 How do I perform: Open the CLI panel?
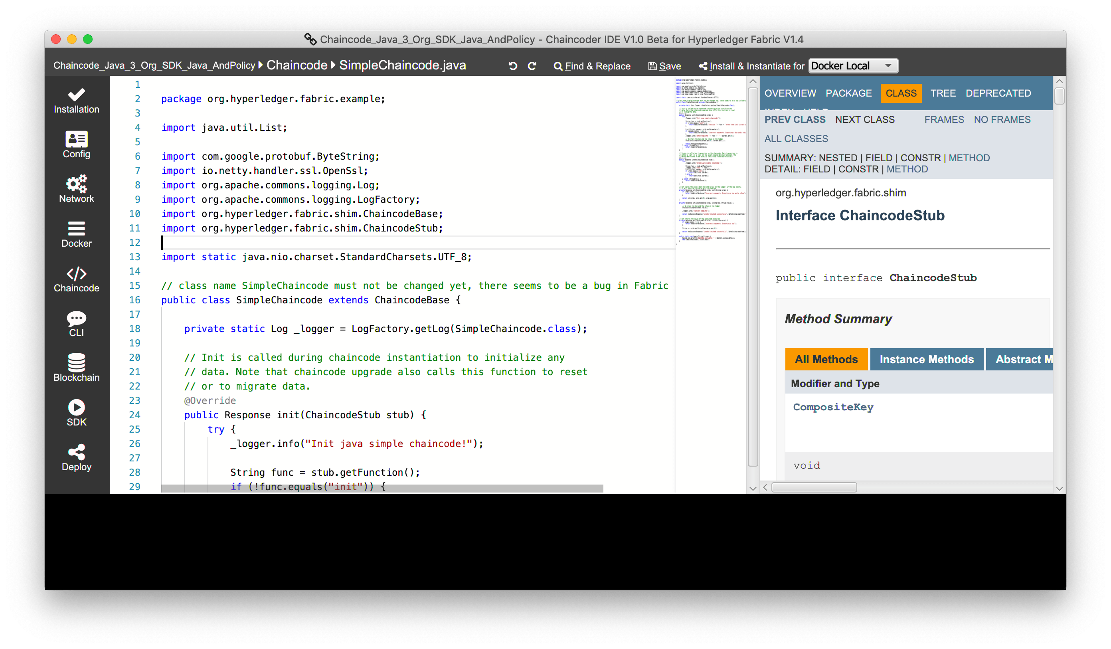click(x=76, y=325)
